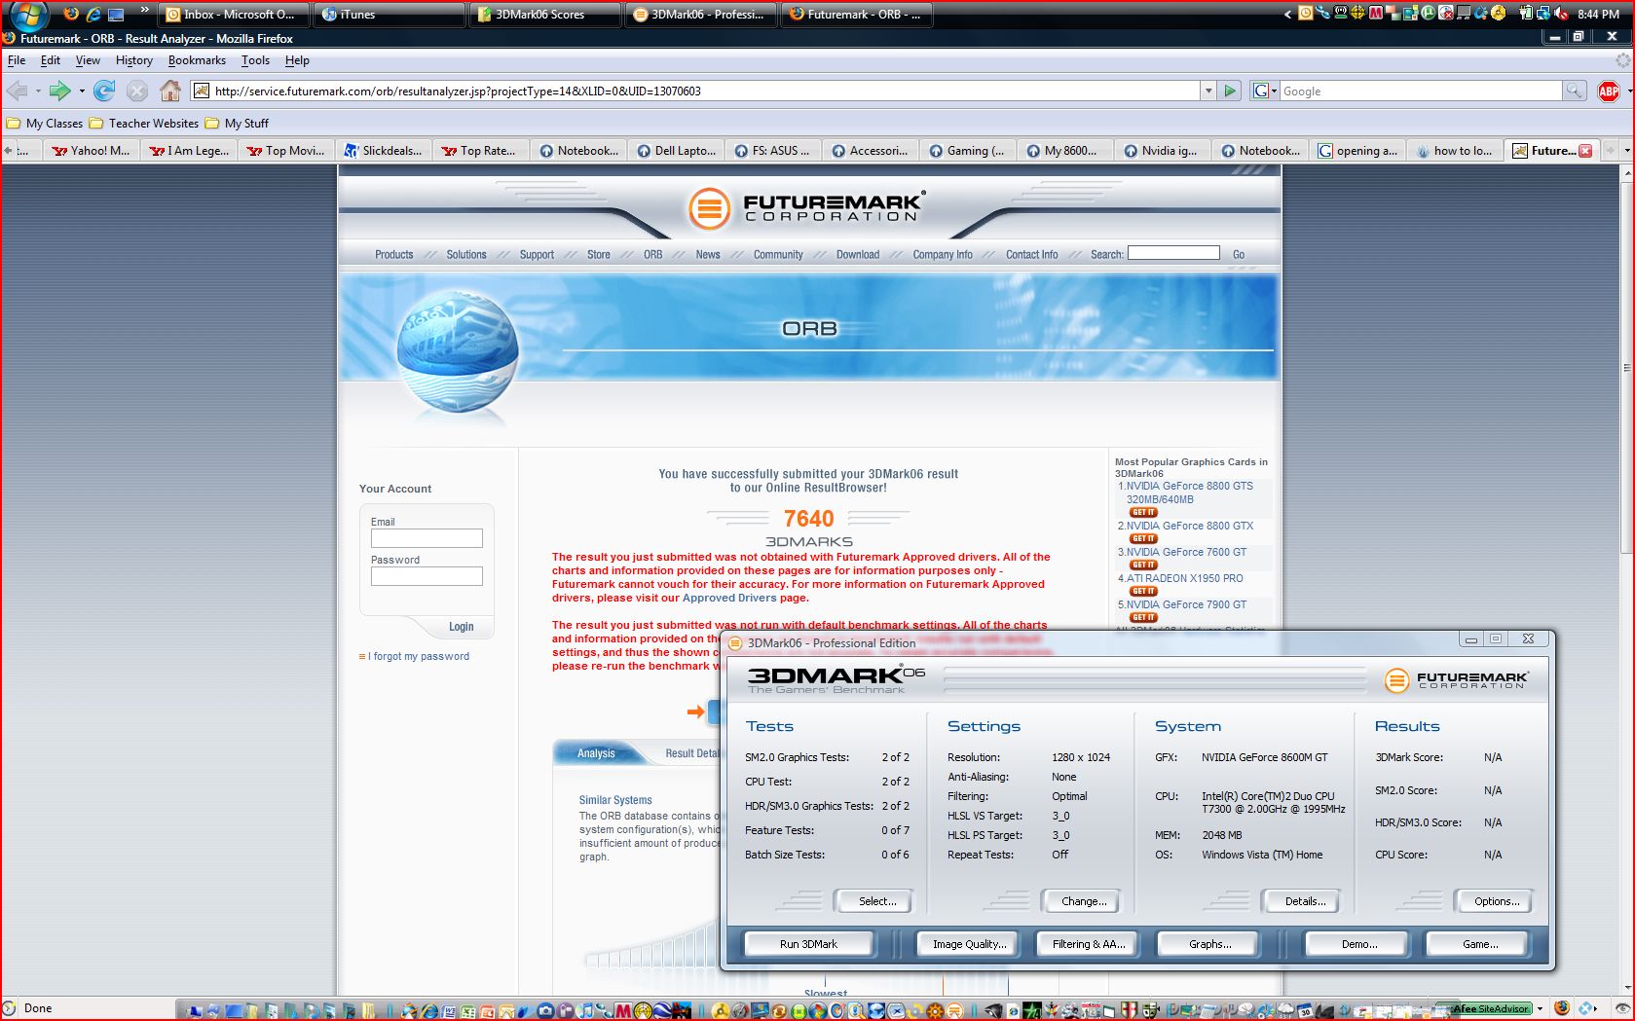Open the Bookmarks menu
The width and height of the screenshot is (1635, 1021).
(197, 60)
